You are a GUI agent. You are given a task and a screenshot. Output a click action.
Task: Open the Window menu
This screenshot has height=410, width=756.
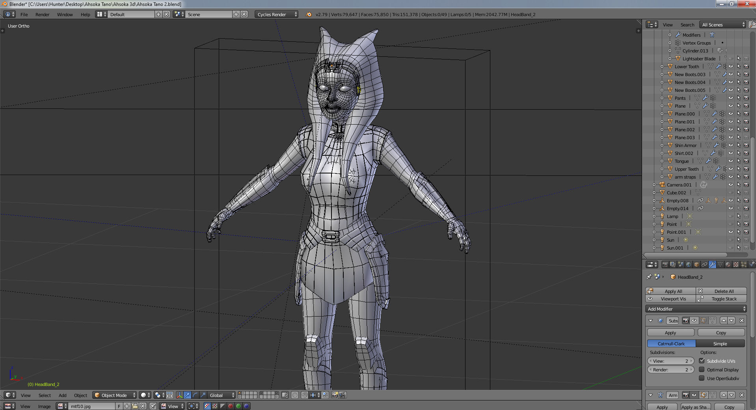point(65,14)
